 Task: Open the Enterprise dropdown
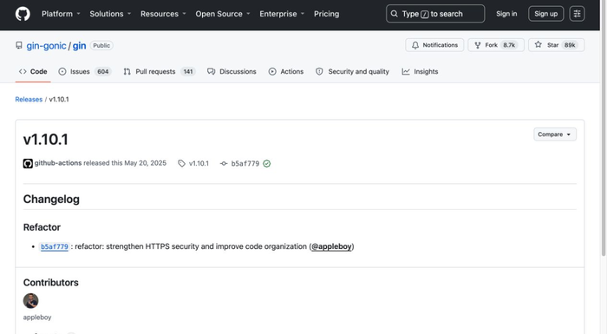(x=282, y=14)
